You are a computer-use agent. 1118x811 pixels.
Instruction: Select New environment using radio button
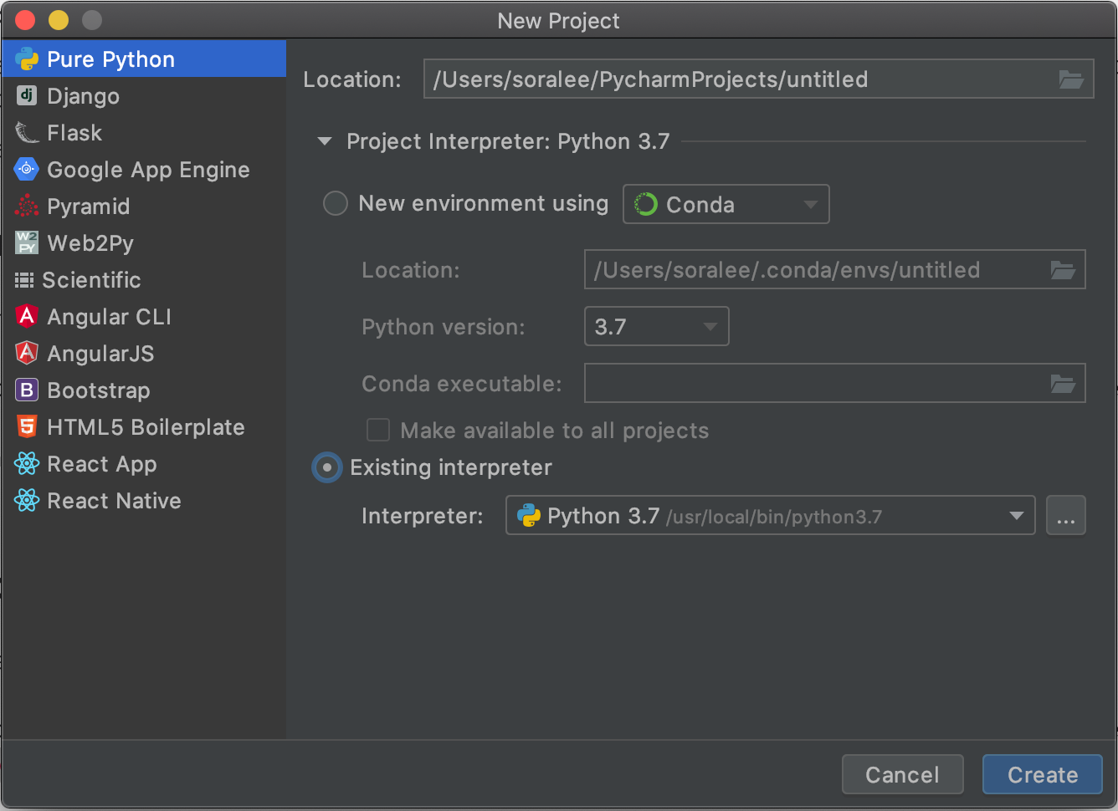[x=336, y=203]
